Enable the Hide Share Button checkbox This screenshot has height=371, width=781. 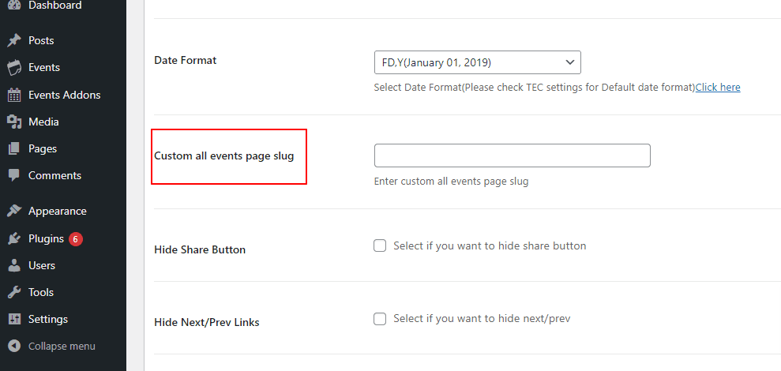tap(380, 245)
